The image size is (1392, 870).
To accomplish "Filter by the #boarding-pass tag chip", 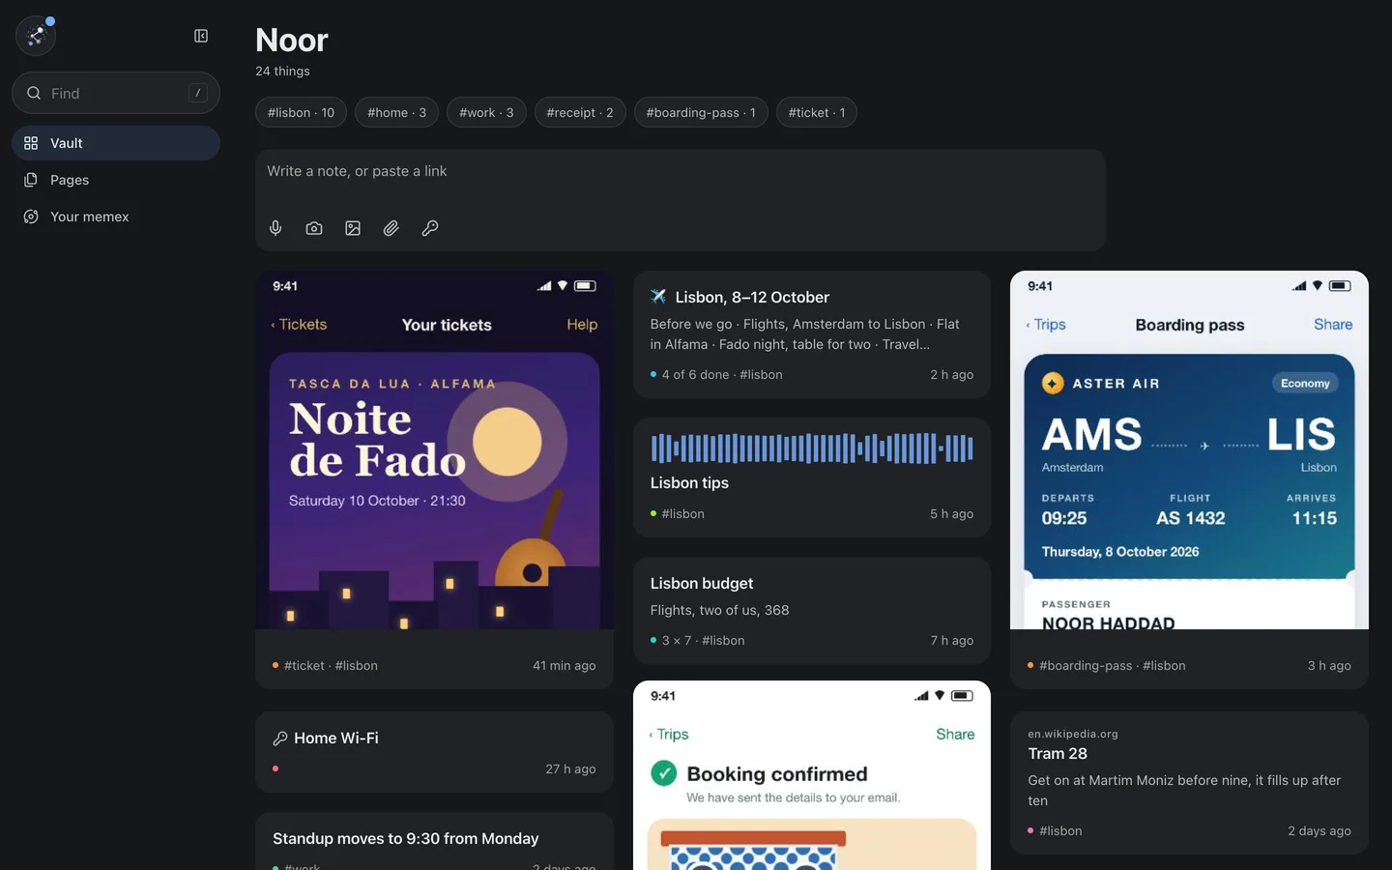I will 701,112.
